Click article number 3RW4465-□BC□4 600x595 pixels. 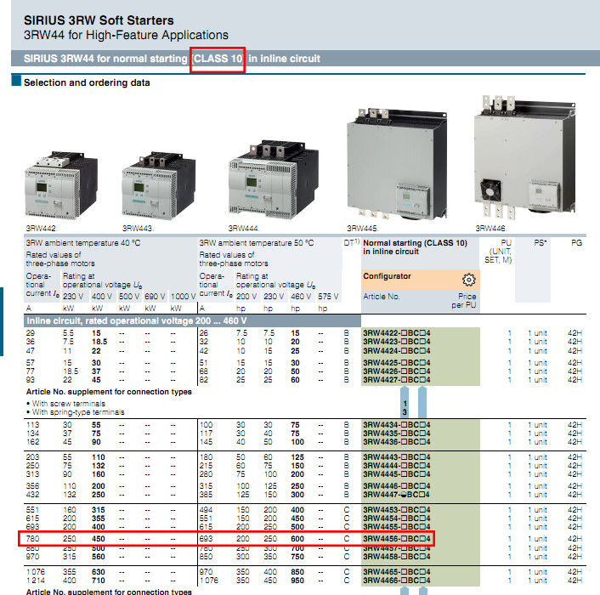pyautogui.click(x=396, y=572)
